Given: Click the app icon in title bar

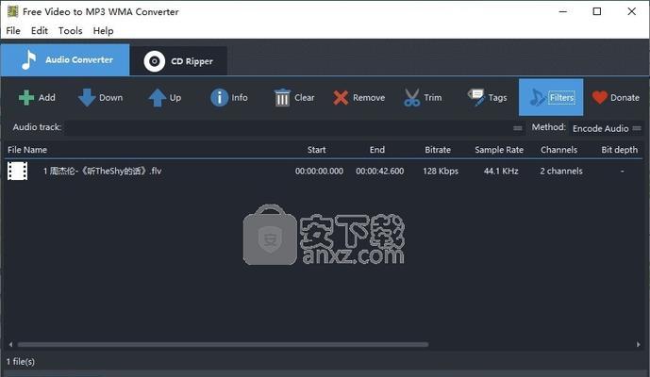Looking at the screenshot, I should (12, 11).
